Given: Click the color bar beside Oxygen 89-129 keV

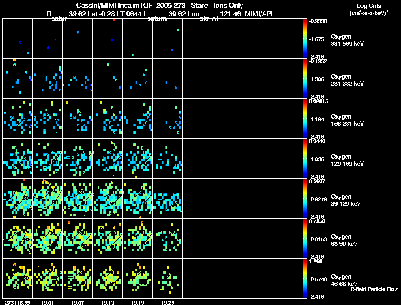Looking at the screenshot, I should pyautogui.click(x=305, y=198).
